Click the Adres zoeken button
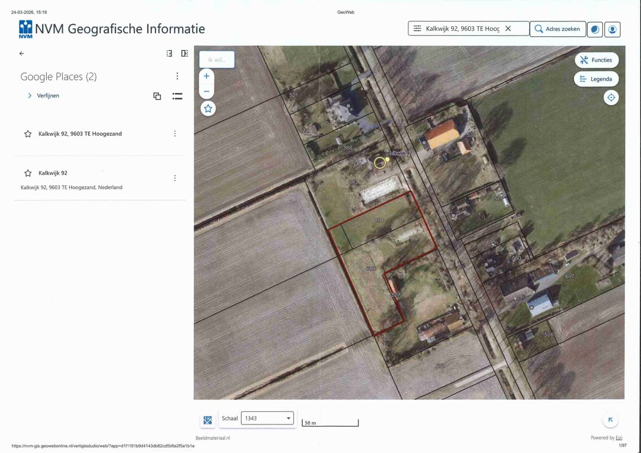This screenshot has width=641, height=453. pos(558,29)
